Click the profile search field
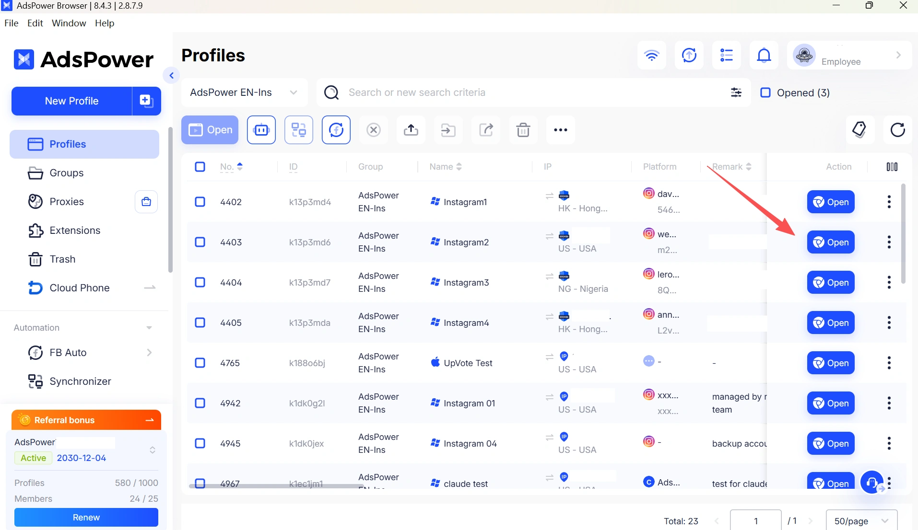The image size is (918, 530). [x=532, y=92]
